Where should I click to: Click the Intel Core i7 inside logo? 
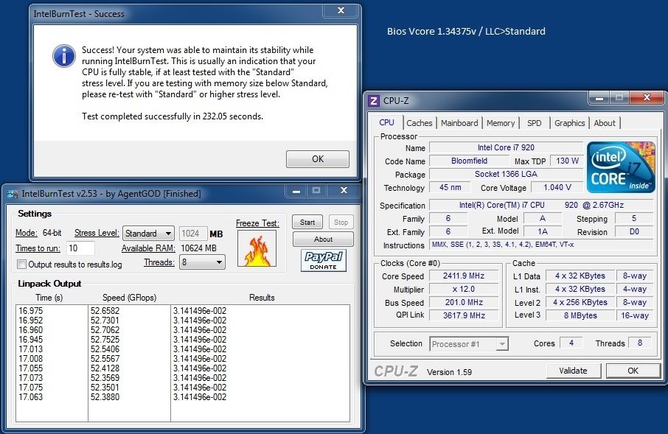[x=621, y=167]
